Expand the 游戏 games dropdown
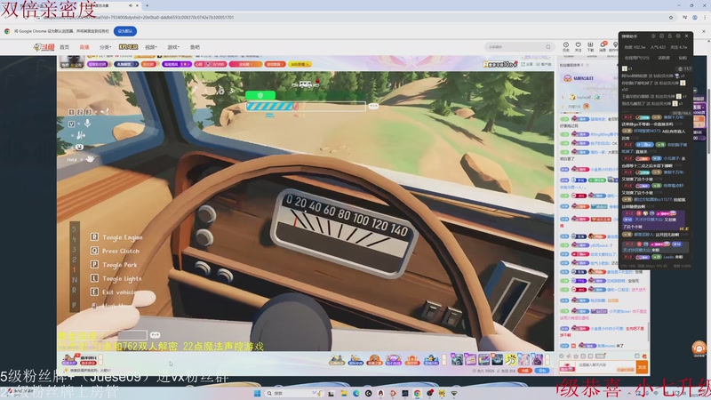 tap(173, 47)
